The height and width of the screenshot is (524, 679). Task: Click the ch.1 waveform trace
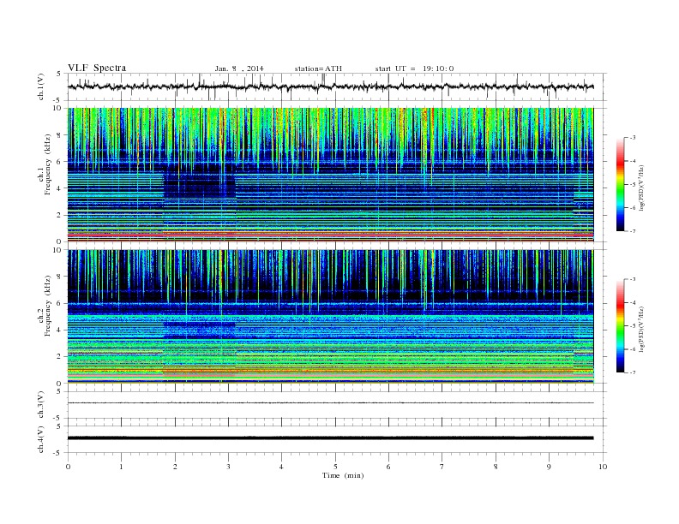pyautogui.click(x=330, y=86)
